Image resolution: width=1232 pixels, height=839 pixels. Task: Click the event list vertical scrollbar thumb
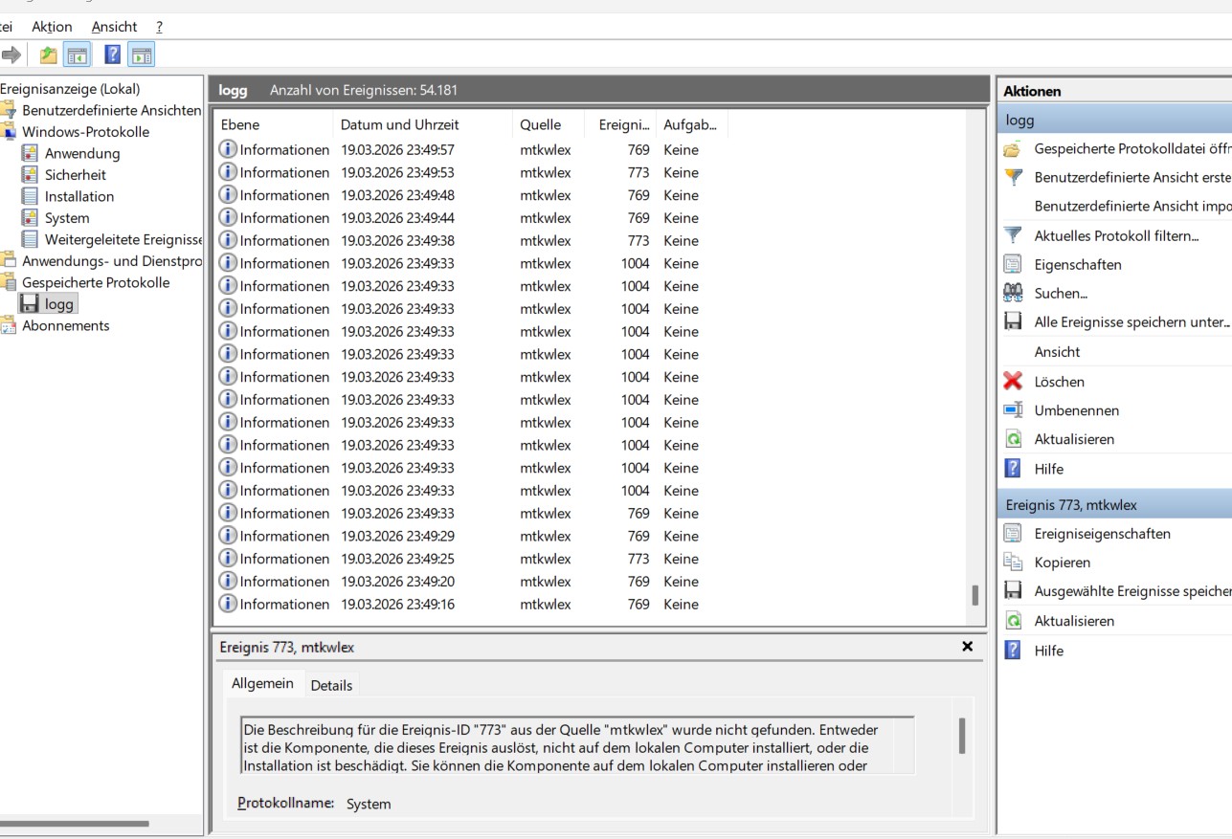point(975,595)
